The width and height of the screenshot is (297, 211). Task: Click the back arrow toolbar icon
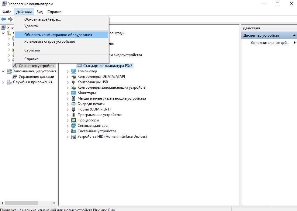(x=4, y=19)
